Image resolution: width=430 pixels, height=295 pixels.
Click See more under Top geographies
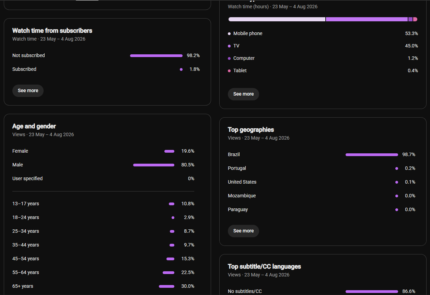pos(243,231)
